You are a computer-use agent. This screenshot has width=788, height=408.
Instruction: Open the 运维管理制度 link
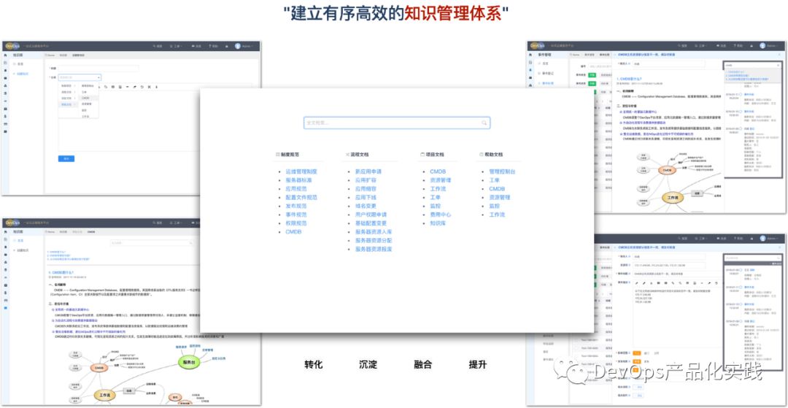tap(301, 172)
